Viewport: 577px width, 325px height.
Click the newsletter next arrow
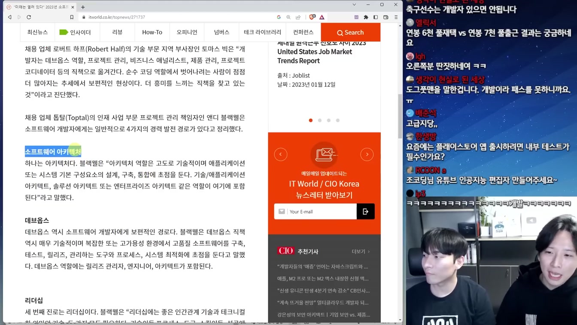click(x=367, y=154)
